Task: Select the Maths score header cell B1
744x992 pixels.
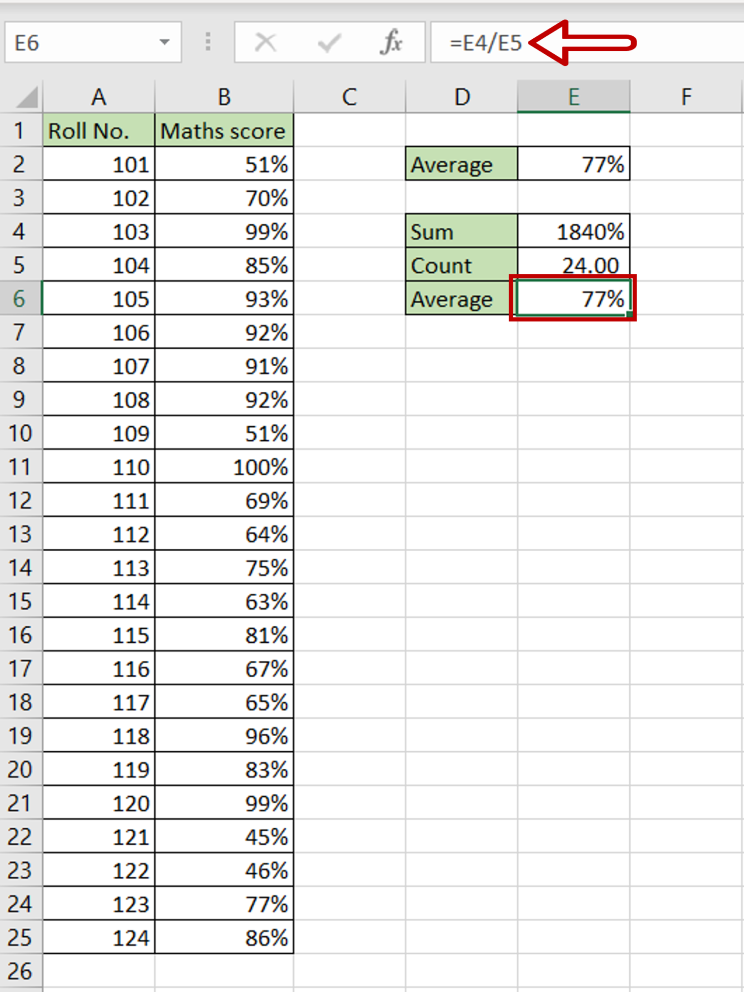Action: pyautogui.click(x=224, y=131)
